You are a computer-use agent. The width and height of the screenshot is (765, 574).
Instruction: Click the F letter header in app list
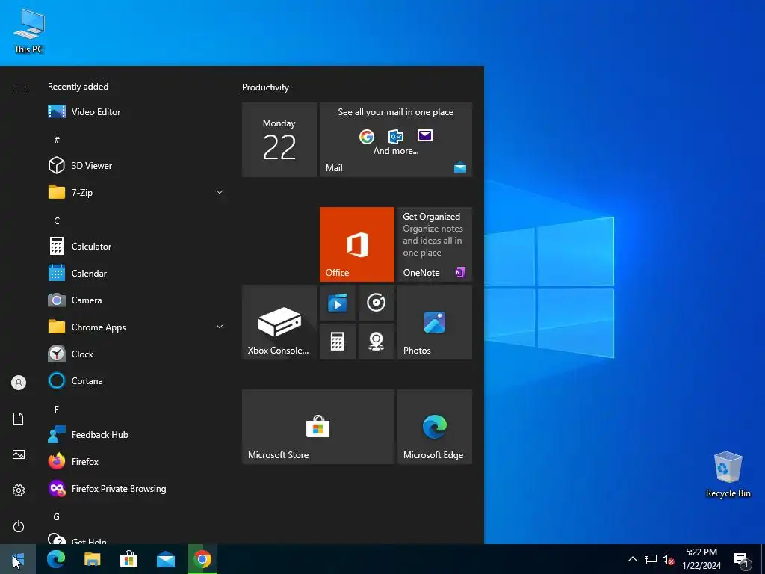click(57, 409)
